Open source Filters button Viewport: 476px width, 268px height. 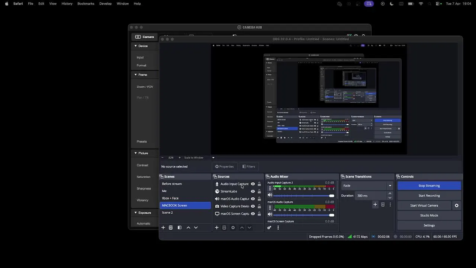coord(248,166)
